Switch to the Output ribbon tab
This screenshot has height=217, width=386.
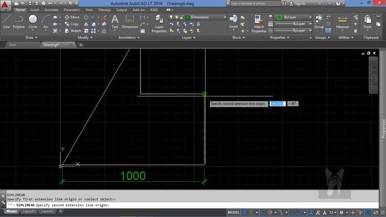click(122, 10)
